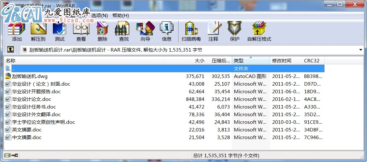Click the Delete (删除) toolbar icon
The image size is (367, 162).
pos(103,31)
